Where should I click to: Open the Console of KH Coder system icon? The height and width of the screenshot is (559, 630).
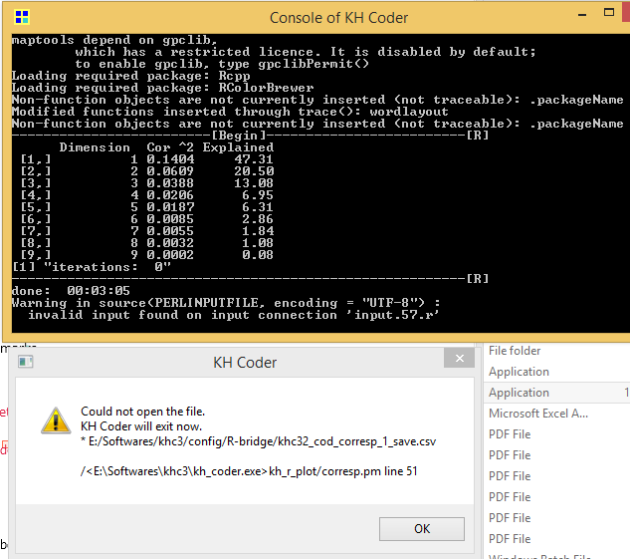point(22,17)
